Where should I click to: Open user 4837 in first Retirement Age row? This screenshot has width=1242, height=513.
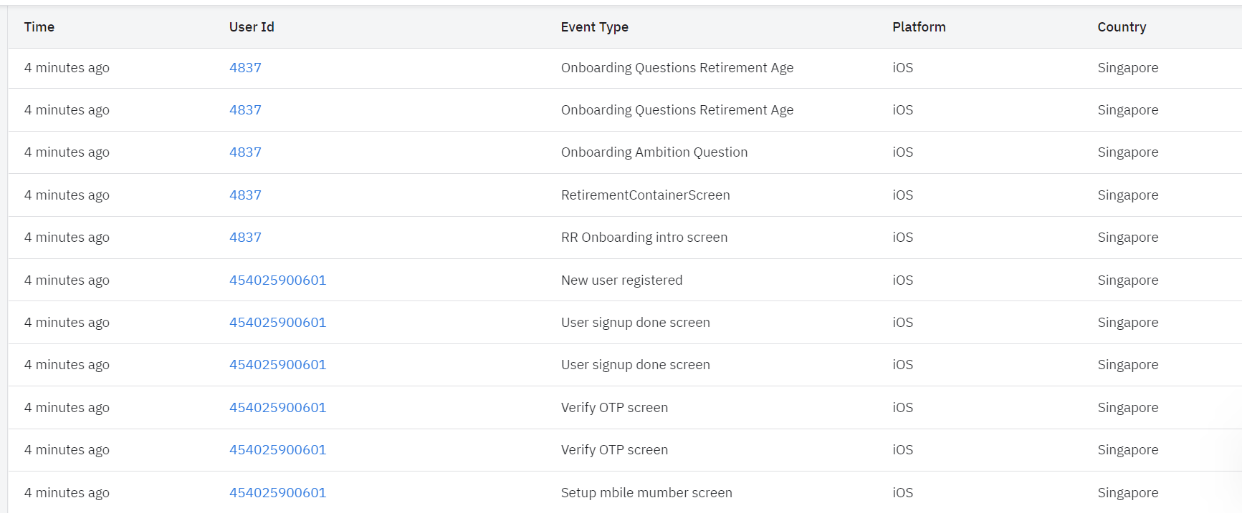pyautogui.click(x=245, y=68)
